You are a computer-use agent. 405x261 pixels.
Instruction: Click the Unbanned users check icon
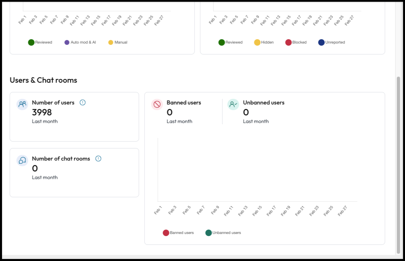coord(233,104)
